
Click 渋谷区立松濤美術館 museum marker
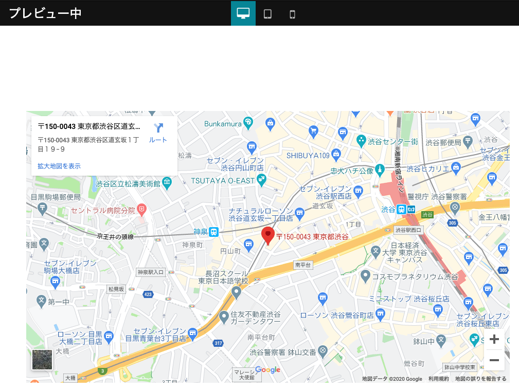(167, 183)
